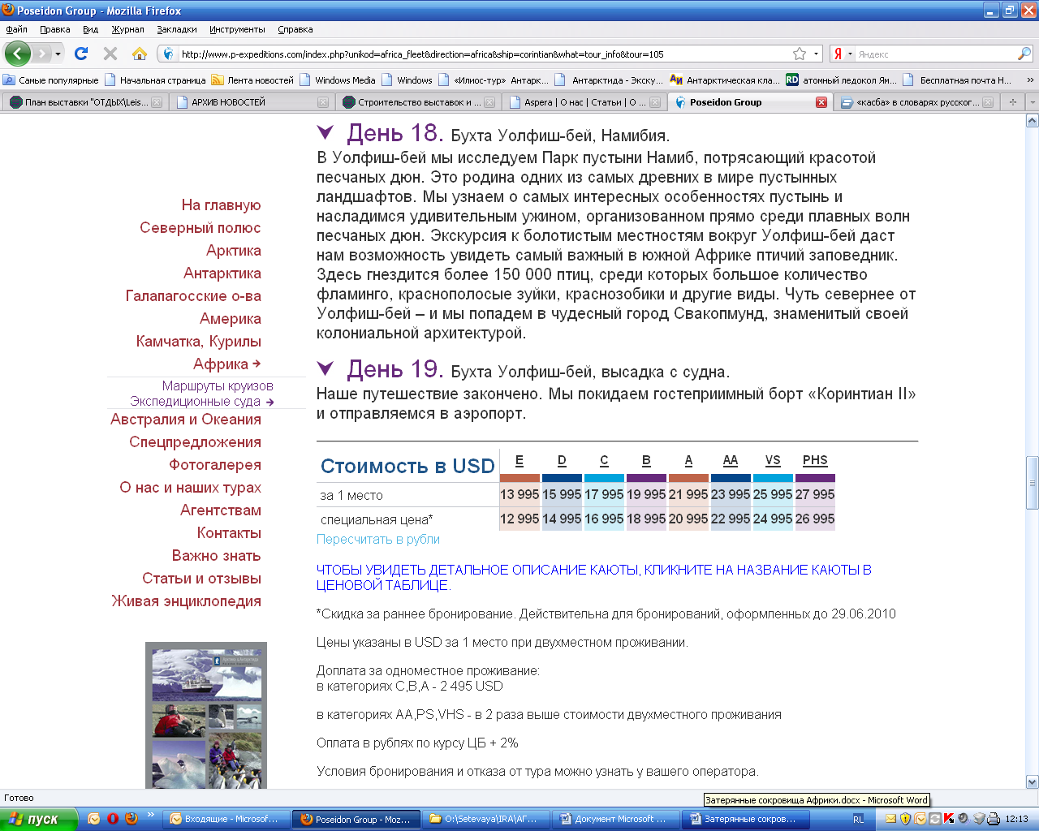Open the Вид menu

click(x=90, y=29)
